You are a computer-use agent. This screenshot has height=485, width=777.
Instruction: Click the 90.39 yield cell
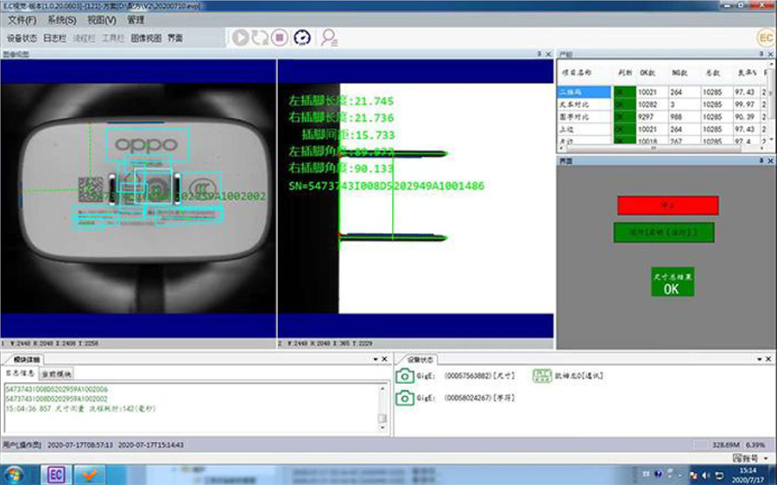pos(745,117)
